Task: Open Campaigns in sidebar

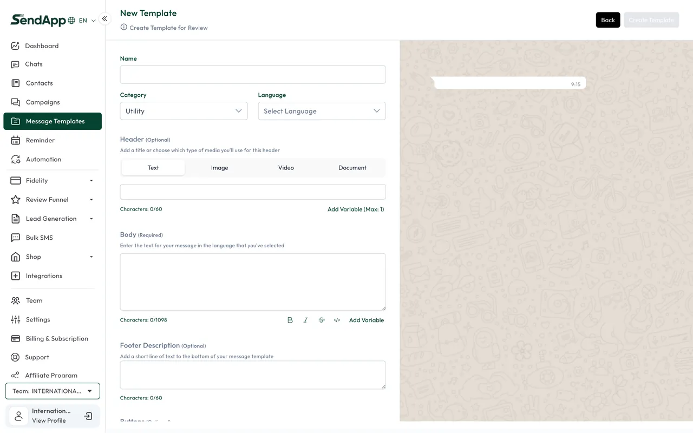Action: [x=43, y=102]
